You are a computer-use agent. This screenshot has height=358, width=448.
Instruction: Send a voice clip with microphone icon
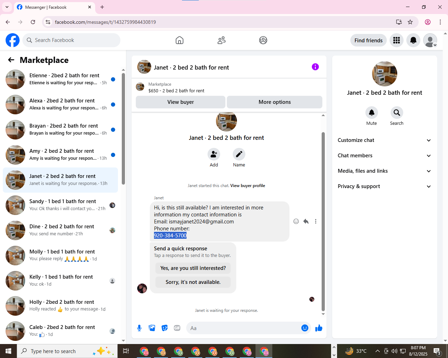139,328
